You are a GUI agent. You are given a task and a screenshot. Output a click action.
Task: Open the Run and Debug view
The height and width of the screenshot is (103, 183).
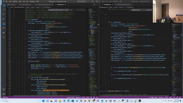4,19
